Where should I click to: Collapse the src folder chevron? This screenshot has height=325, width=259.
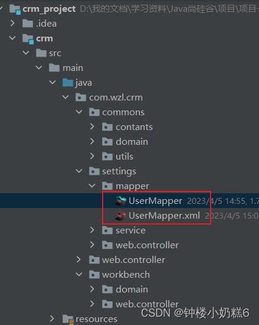coord(26,53)
